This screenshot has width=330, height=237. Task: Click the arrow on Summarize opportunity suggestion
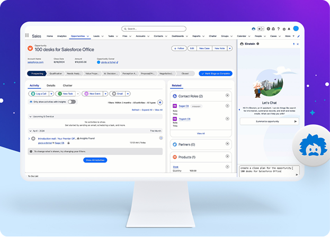(x=295, y=122)
